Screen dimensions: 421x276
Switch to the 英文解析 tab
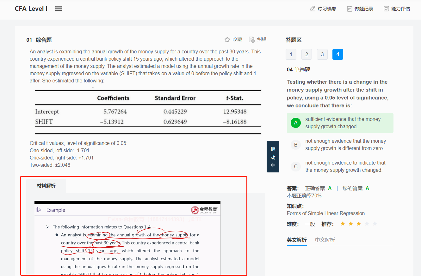click(297, 240)
